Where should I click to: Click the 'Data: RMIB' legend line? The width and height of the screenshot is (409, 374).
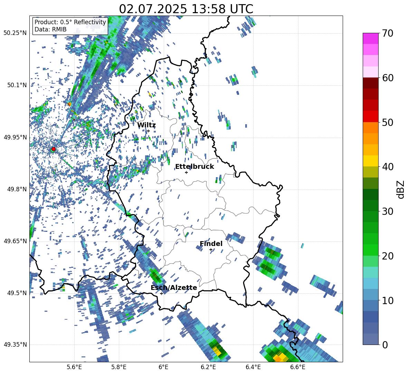pos(50,29)
